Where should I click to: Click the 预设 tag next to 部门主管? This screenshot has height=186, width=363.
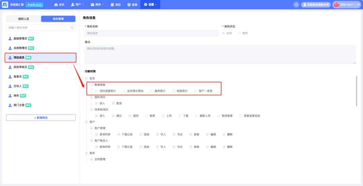pyautogui.click(x=28, y=105)
